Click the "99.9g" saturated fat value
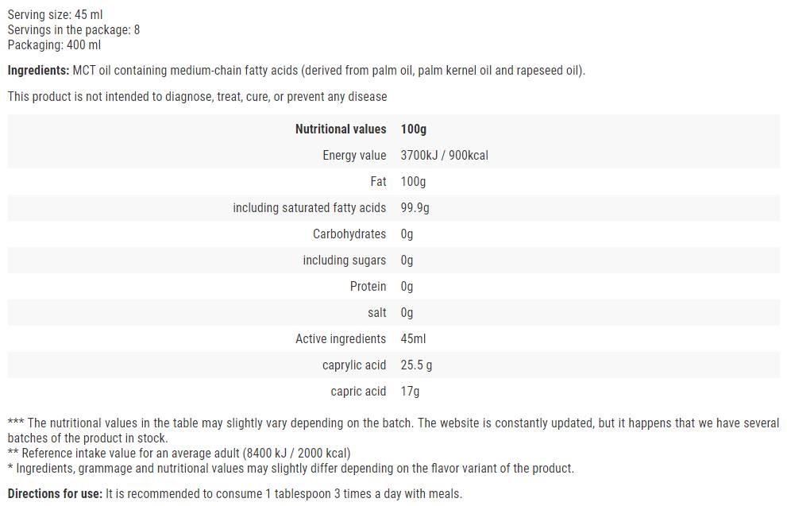The width and height of the screenshot is (787, 506). [x=415, y=208]
